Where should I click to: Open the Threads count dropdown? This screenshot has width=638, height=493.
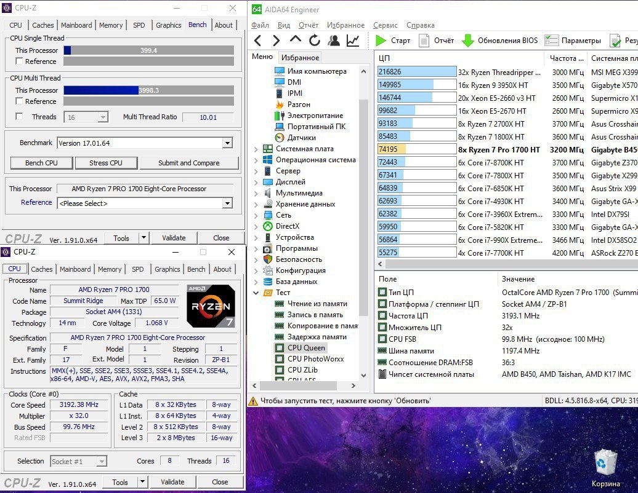[x=103, y=117]
